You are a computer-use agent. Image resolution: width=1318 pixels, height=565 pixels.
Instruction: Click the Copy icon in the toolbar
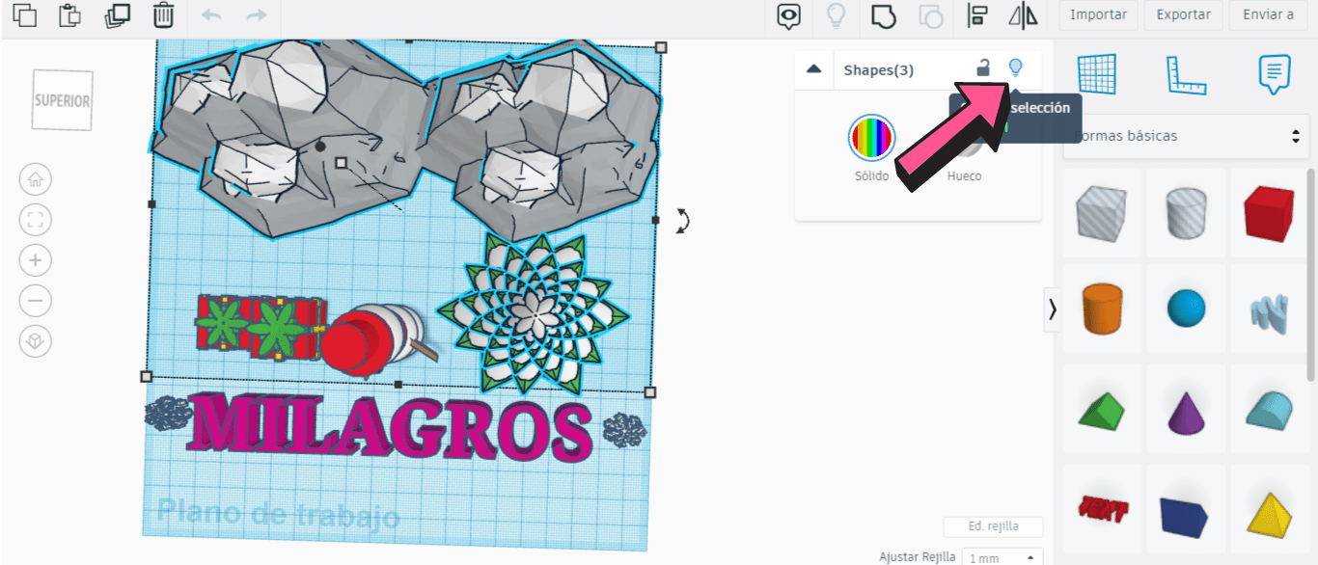tap(25, 14)
